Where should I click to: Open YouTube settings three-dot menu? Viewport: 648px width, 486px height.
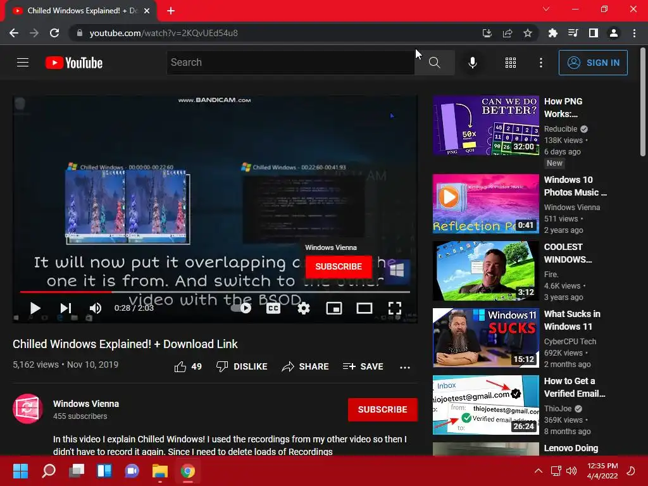coord(540,63)
